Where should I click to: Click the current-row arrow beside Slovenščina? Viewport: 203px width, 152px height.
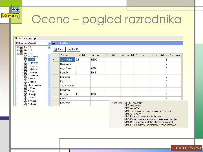pyautogui.click(x=53, y=59)
